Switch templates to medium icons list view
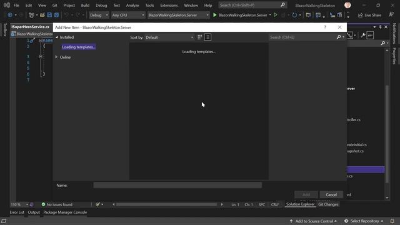400x225 pixels. [207, 37]
